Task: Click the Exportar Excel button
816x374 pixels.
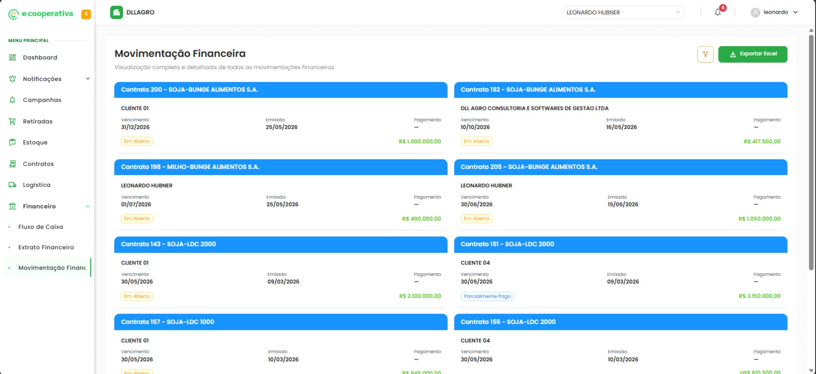Action: point(753,54)
